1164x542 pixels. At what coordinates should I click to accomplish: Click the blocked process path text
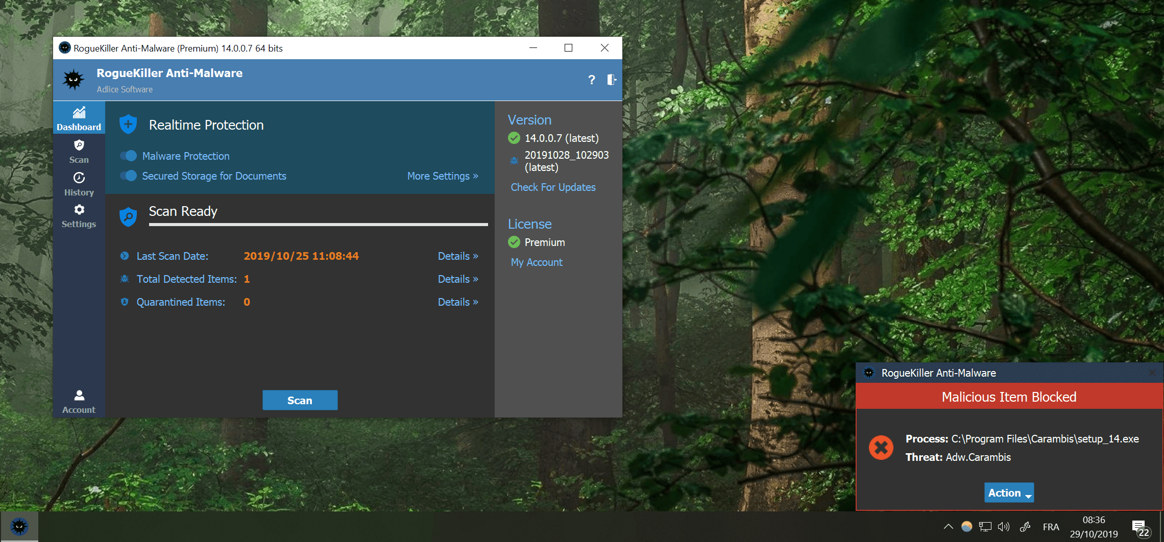tap(1045, 439)
